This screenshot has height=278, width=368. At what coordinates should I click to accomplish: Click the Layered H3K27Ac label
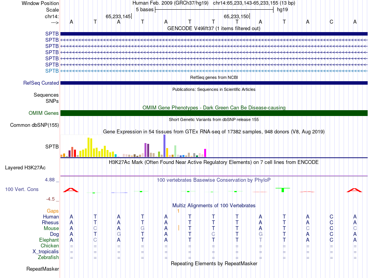pyautogui.click(x=25, y=168)
